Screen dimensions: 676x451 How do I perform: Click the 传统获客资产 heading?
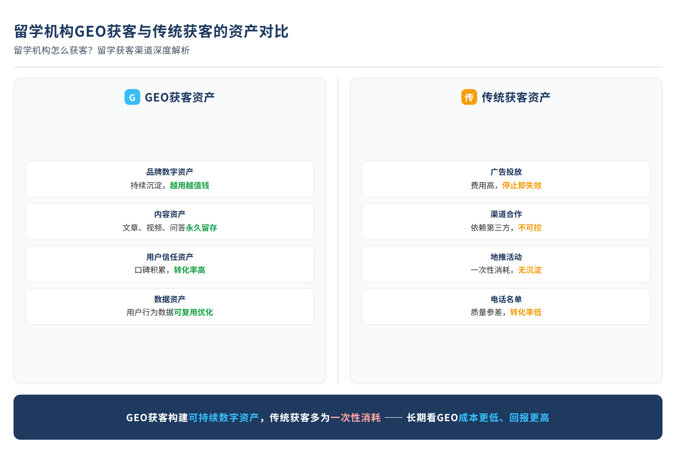click(x=516, y=97)
